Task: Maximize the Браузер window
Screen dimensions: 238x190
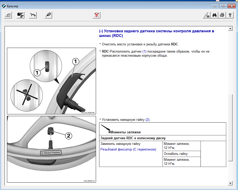Action: (223, 6)
